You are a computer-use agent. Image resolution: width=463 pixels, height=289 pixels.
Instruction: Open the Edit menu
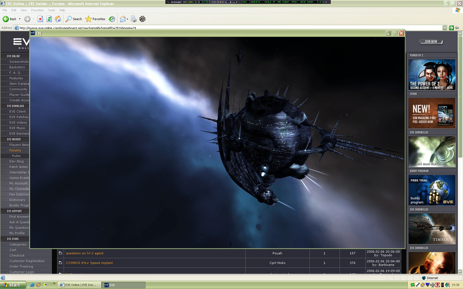click(14, 10)
